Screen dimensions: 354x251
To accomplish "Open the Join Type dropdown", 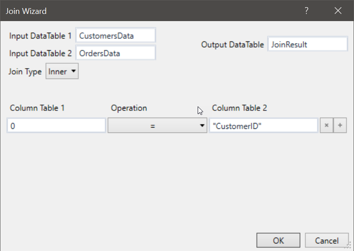I will coord(62,72).
